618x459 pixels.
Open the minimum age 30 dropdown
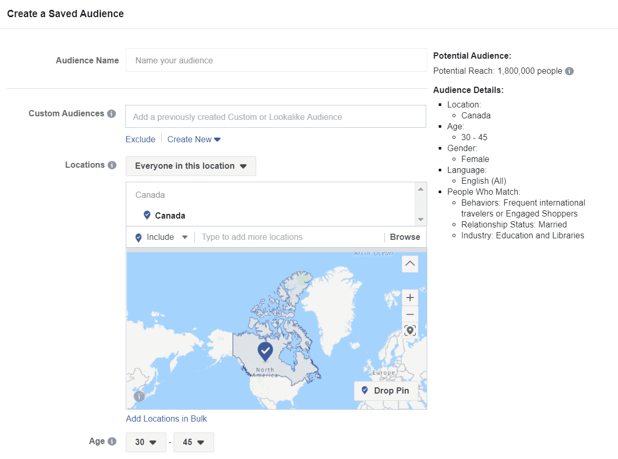pos(146,442)
